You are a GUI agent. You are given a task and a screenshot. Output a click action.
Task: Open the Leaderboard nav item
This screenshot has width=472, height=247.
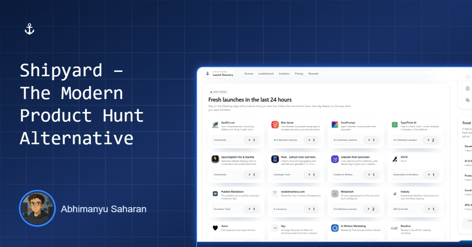click(x=266, y=74)
